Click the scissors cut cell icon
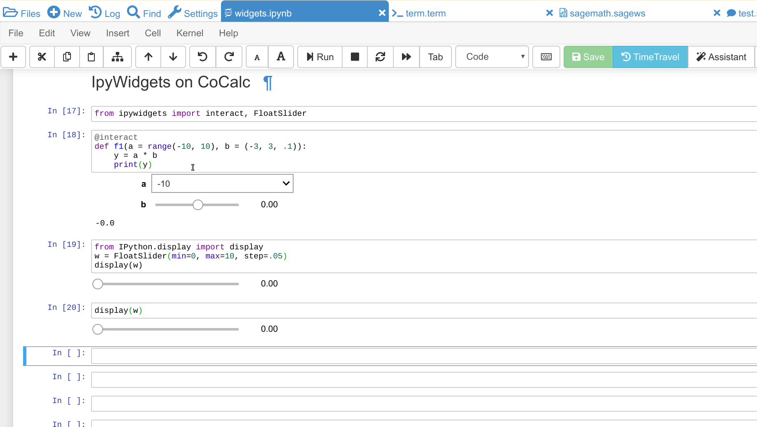The height and width of the screenshot is (427, 757). coord(42,57)
